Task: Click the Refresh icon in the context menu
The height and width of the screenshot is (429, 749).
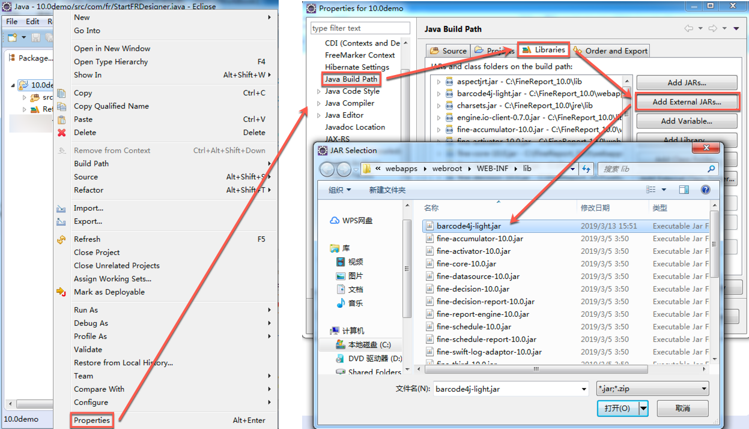Action: point(61,239)
